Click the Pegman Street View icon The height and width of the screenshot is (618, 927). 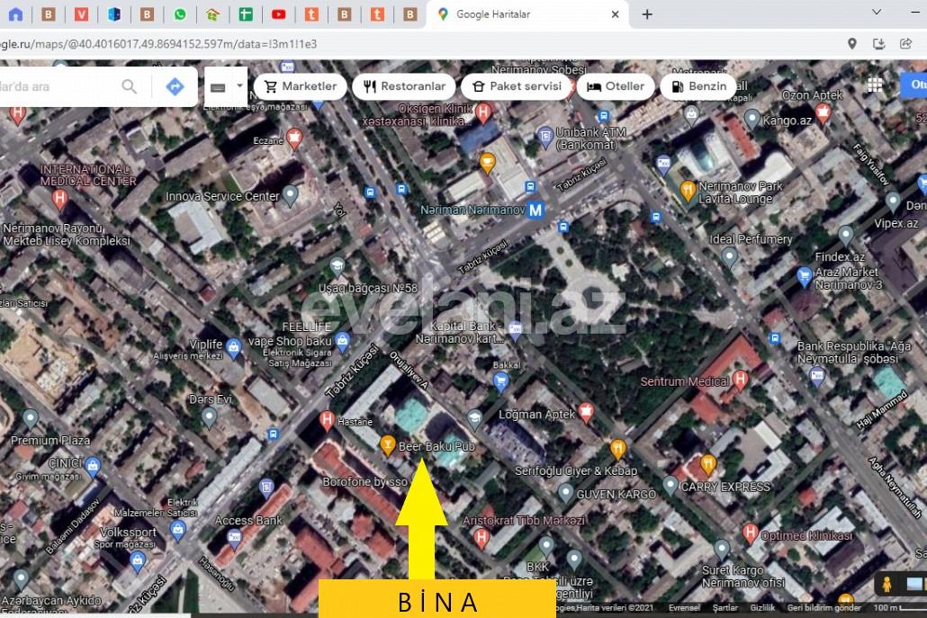[x=887, y=585]
